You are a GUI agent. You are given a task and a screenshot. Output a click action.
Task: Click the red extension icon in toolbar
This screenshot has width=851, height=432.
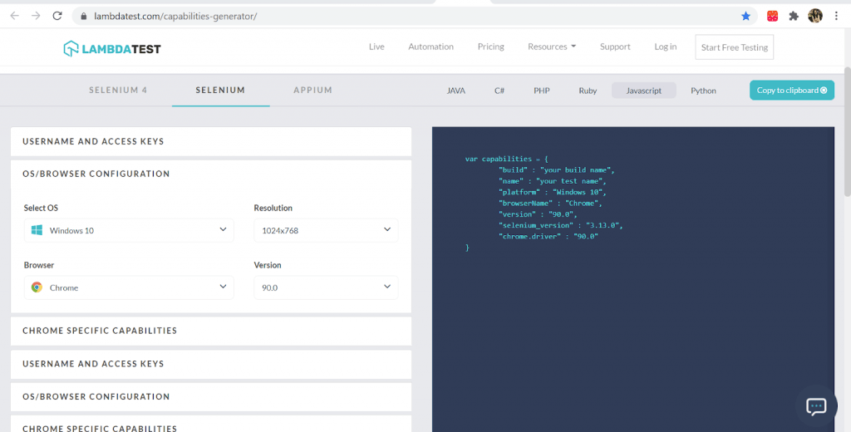tap(772, 16)
